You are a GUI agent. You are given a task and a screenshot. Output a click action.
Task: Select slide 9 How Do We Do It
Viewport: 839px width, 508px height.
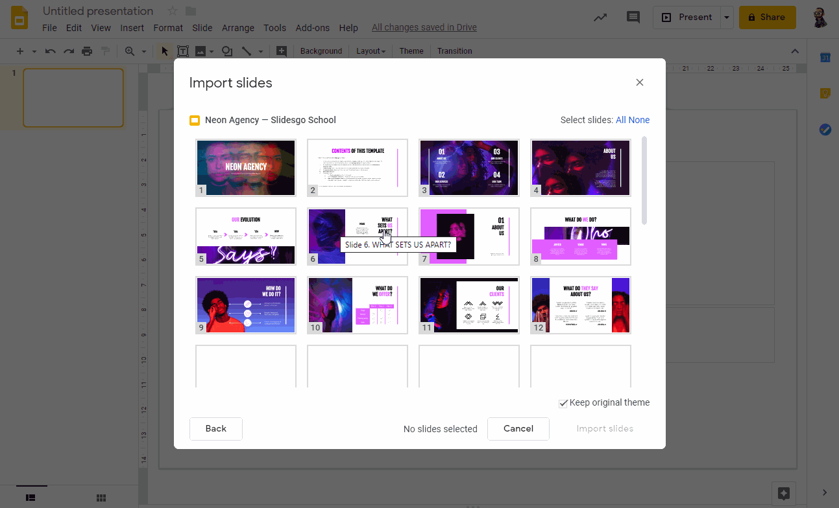click(x=246, y=305)
